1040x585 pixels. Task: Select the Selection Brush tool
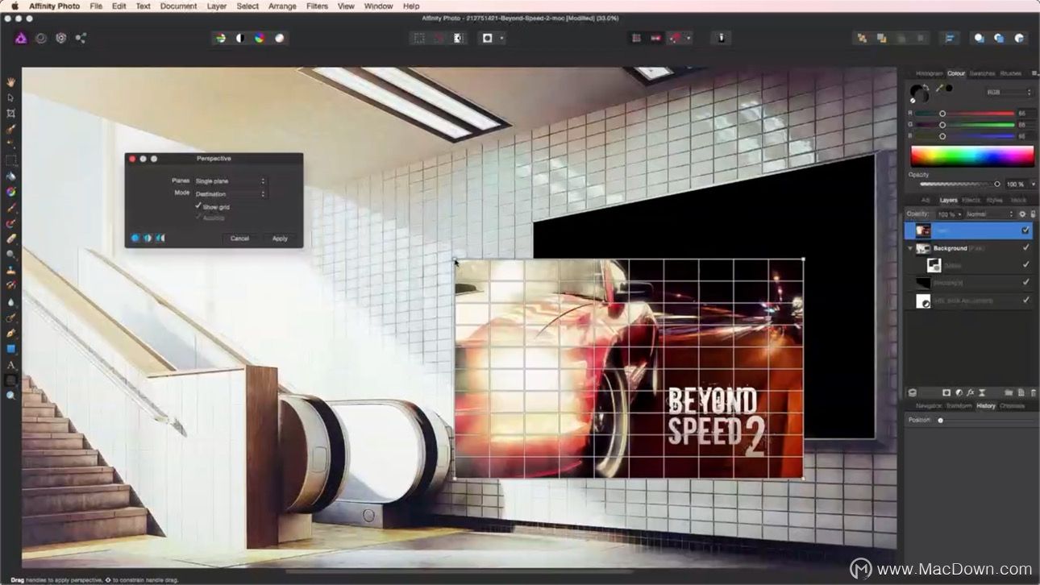point(10,129)
